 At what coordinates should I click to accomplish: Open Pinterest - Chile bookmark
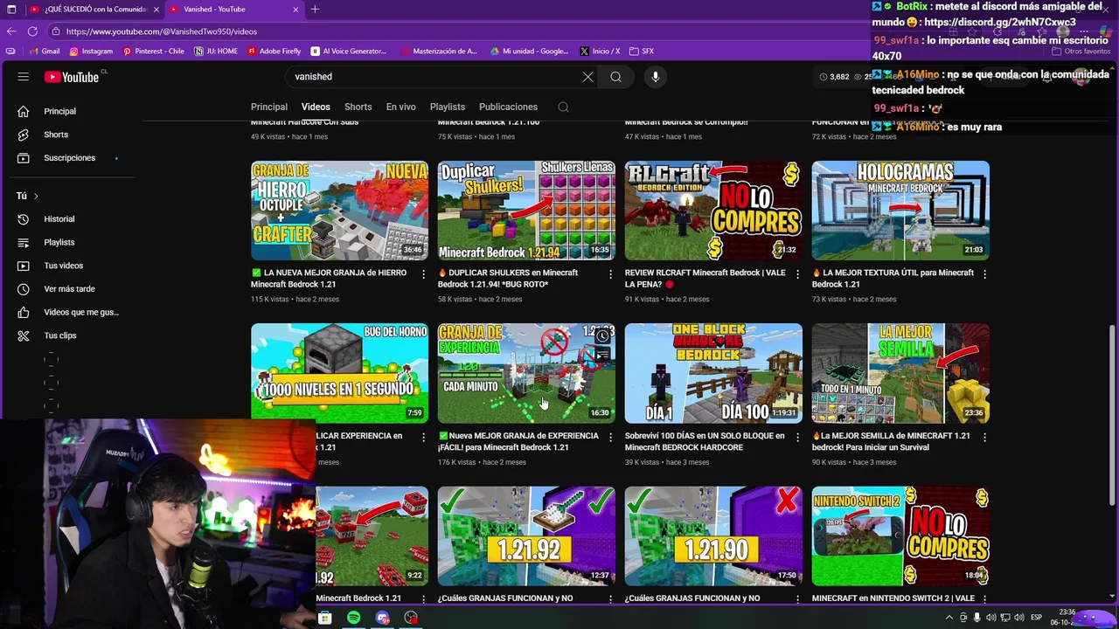pyautogui.click(x=154, y=52)
